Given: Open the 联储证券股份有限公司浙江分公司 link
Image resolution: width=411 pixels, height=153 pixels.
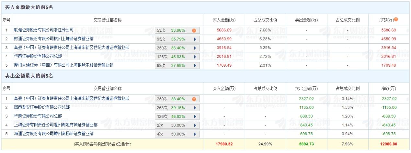Looking at the screenshot, I should 44,30.
